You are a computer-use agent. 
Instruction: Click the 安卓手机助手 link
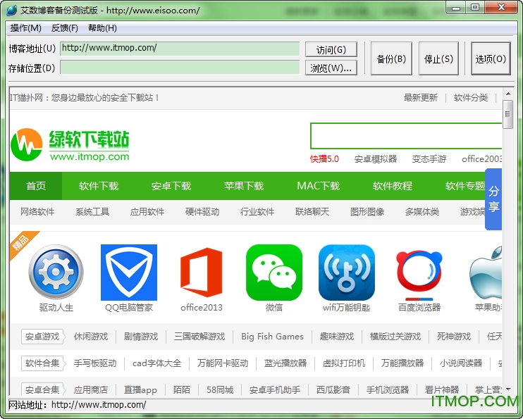click(x=275, y=389)
